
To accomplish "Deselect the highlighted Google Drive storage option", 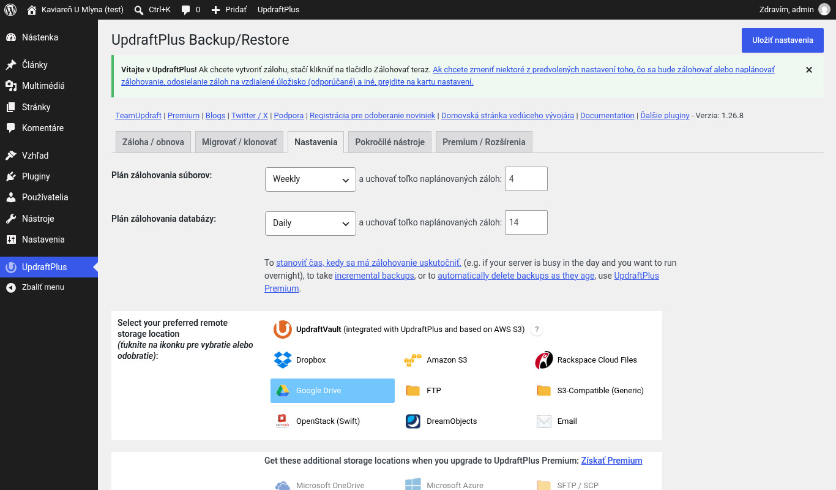I will pyautogui.click(x=332, y=391).
